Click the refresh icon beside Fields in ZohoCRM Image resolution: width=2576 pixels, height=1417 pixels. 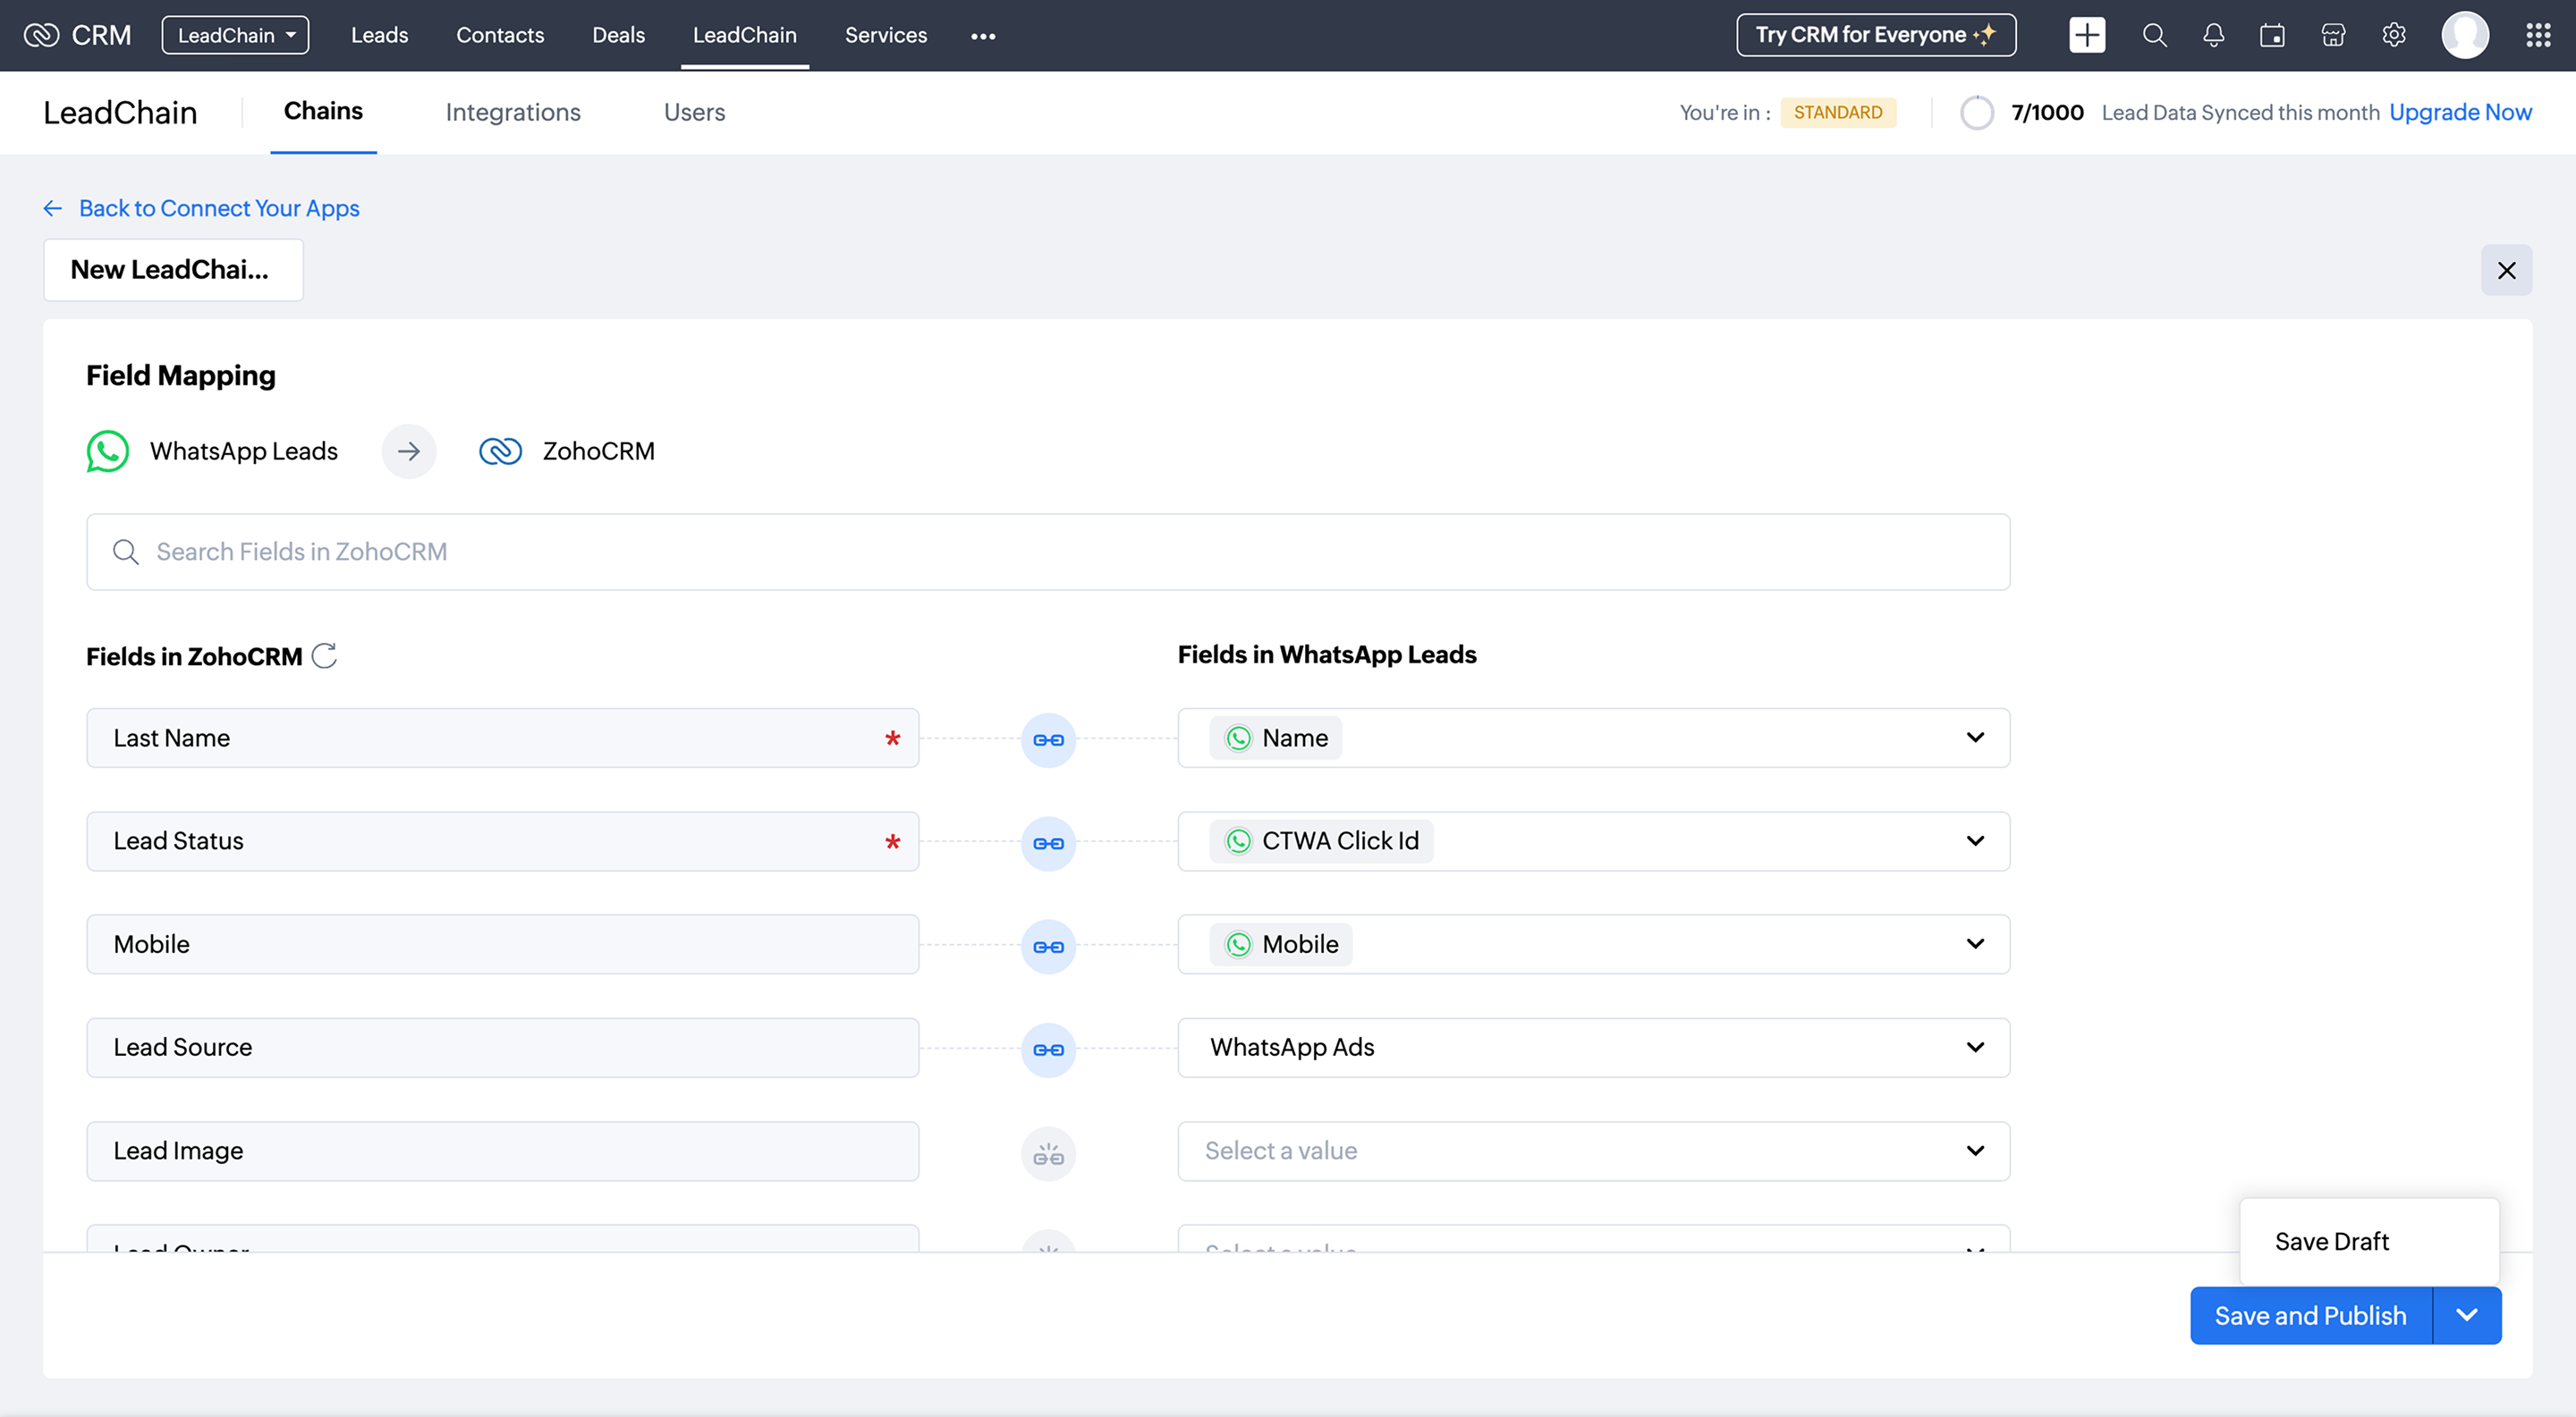point(324,655)
